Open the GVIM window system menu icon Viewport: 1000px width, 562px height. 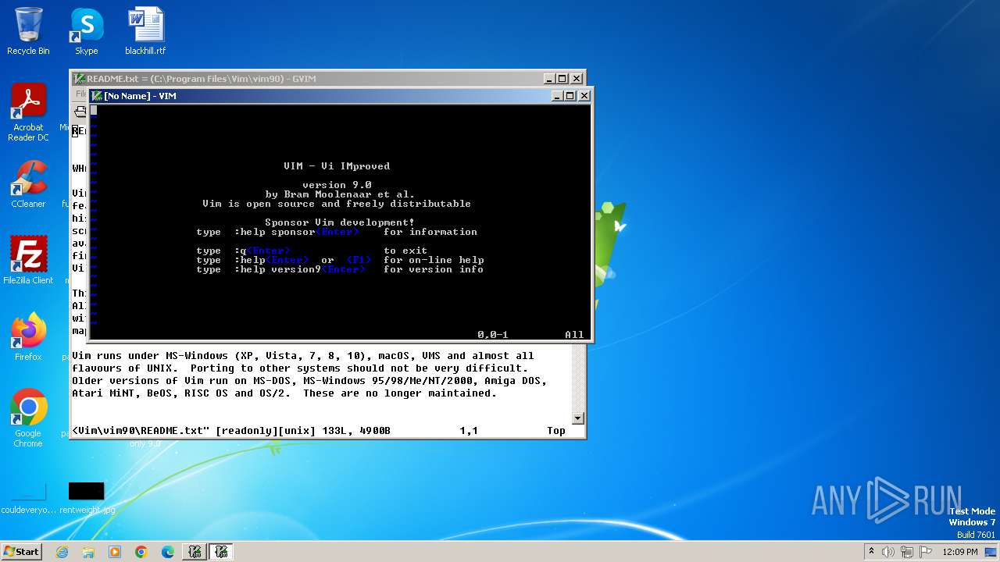click(x=80, y=79)
